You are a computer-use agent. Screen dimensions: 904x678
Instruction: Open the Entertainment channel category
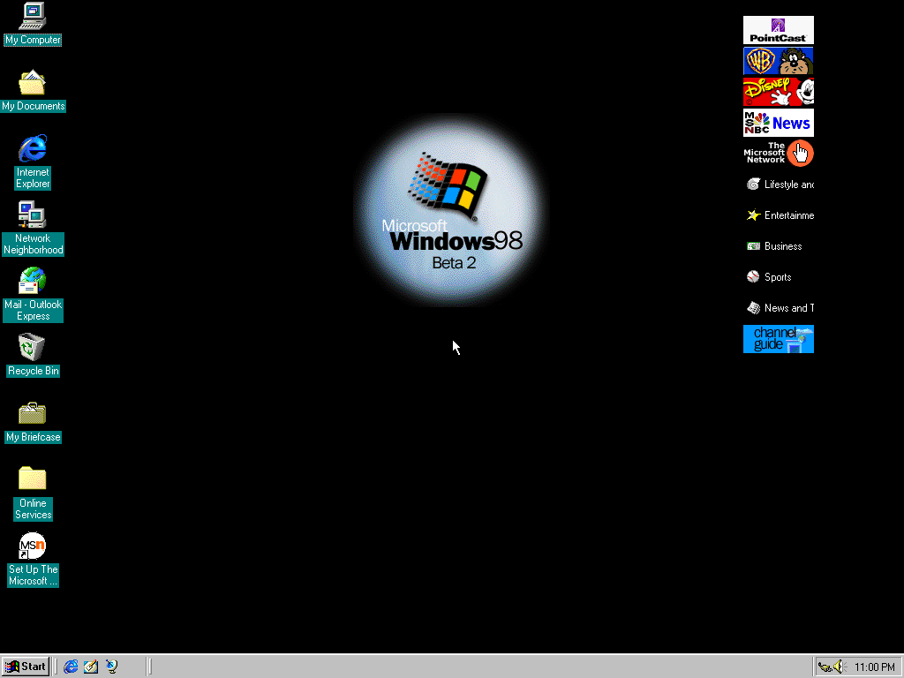click(779, 215)
